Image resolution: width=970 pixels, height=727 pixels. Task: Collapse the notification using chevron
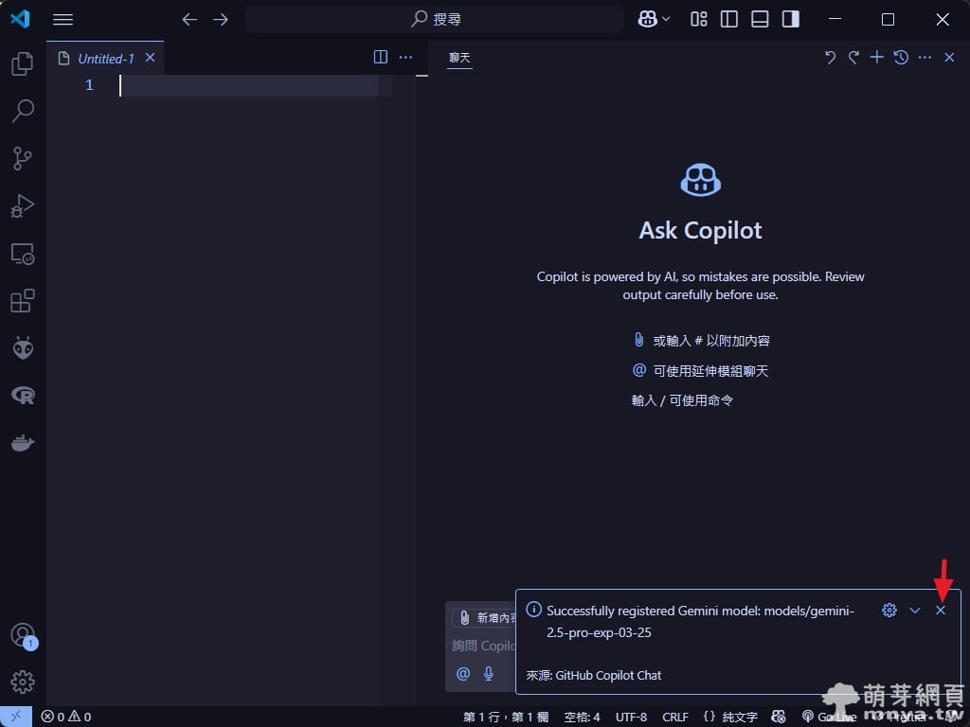[x=915, y=611]
